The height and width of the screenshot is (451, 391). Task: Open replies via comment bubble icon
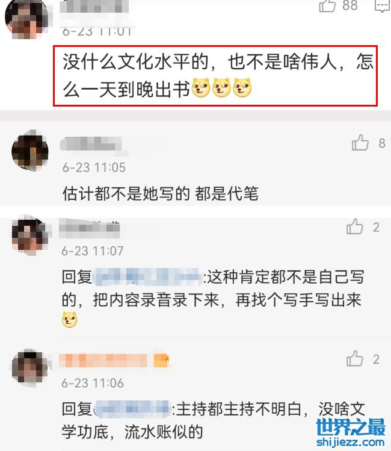[x=383, y=6]
